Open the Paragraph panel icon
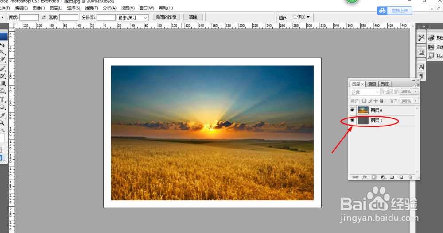 (421, 76)
